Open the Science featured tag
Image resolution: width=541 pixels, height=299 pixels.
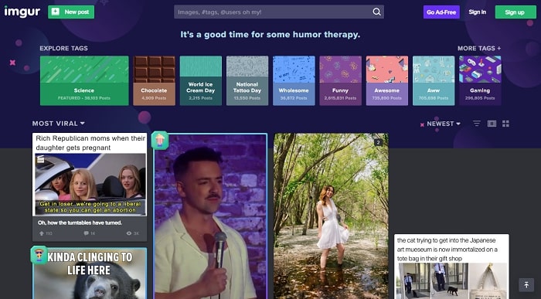(x=84, y=80)
